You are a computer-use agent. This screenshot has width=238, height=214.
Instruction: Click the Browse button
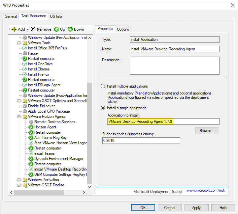pyautogui.click(x=207, y=131)
